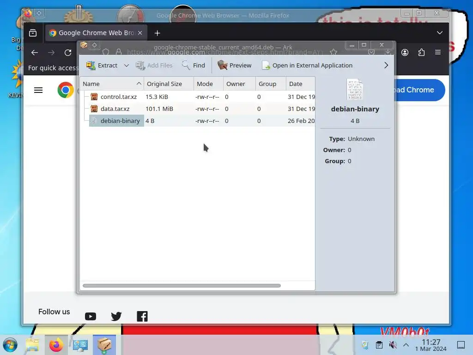Click Open in External Application
Screen dimensions: 473x355
coord(307,65)
